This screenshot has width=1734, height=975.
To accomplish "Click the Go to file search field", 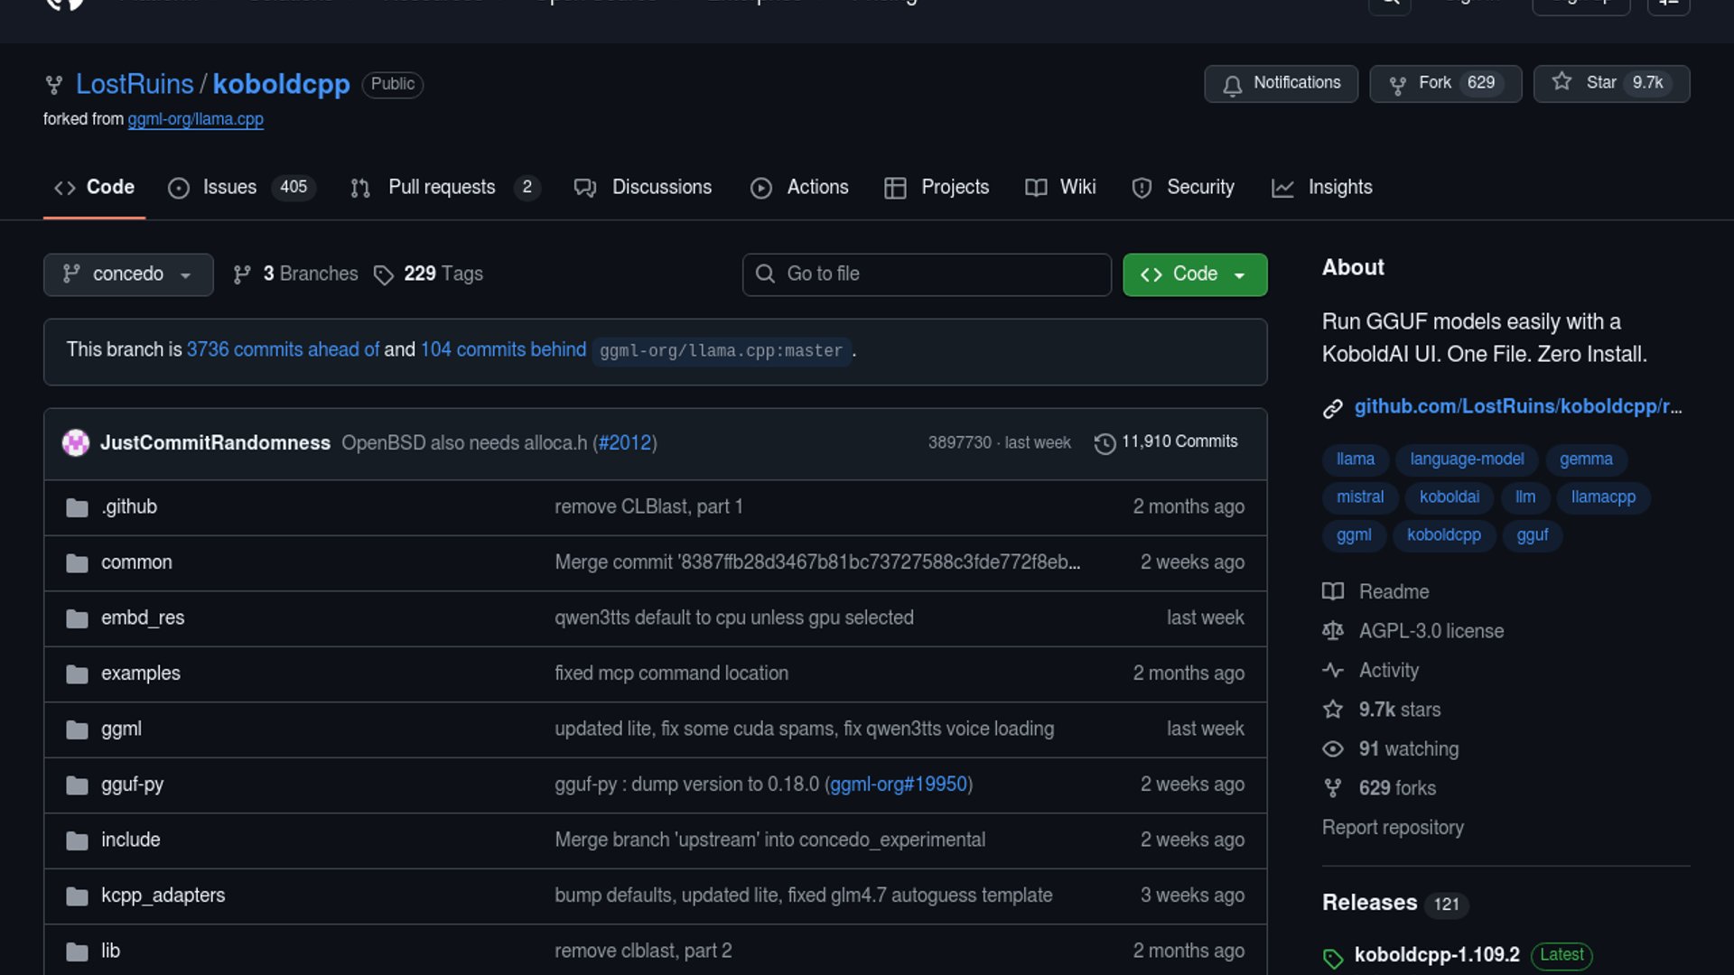I will 927,274.
